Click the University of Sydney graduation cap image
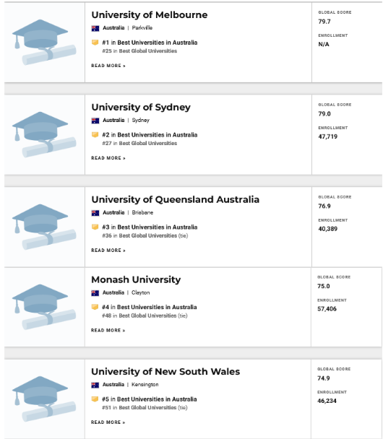 (44, 134)
